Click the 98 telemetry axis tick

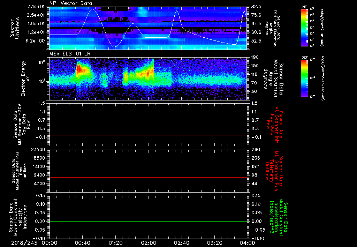tap(254, 175)
